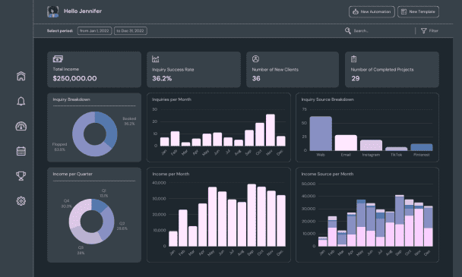This screenshot has width=462, height=277.
Task: Click the Feb bar in Inquiries per Month
Action: 175,139
